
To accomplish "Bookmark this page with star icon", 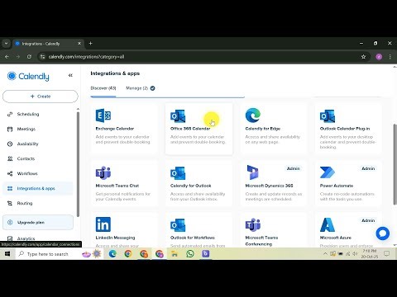I will (x=363, y=57).
